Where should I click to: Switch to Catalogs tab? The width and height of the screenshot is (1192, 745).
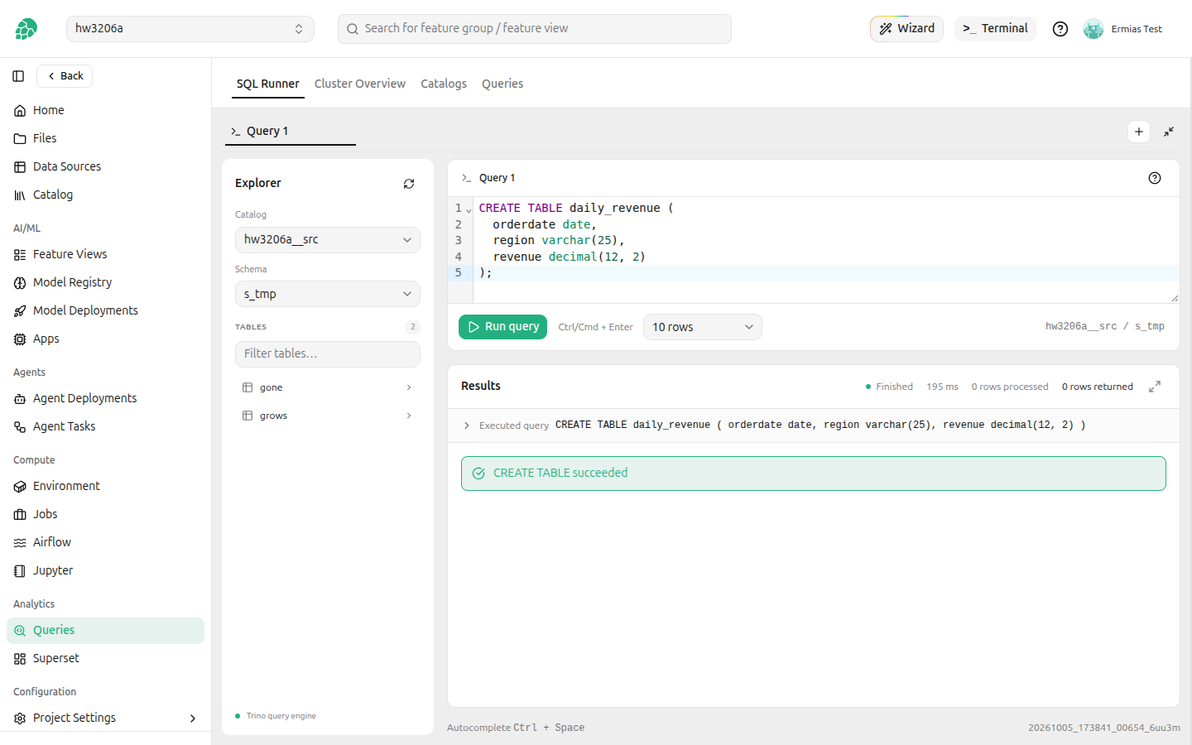[x=444, y=84]
